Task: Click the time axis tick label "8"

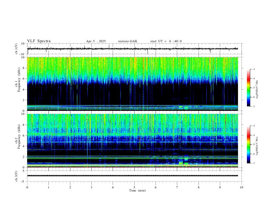Action: click(x=199, y=187)
